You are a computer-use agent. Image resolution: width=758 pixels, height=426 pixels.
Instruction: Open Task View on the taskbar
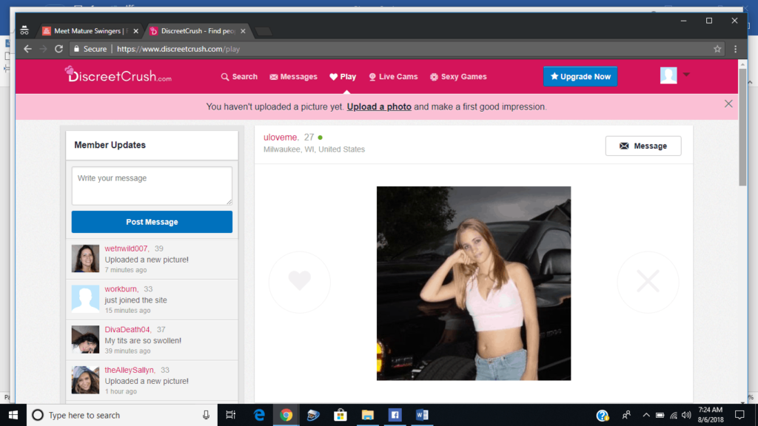[x=231, y=415]
